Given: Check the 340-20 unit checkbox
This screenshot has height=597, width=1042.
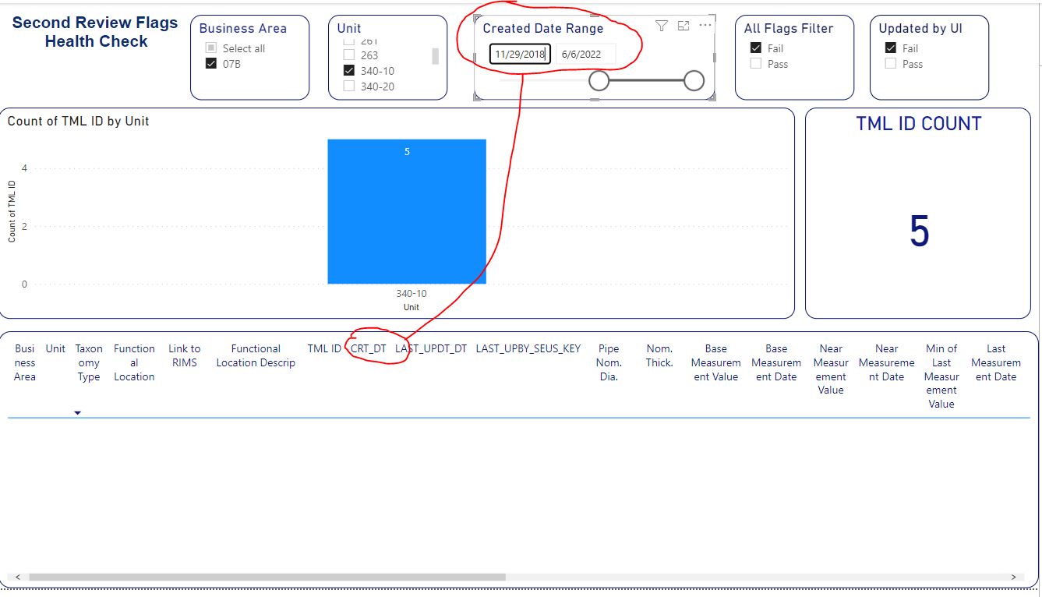Looking at the screenshot, I should click(349, 87).
